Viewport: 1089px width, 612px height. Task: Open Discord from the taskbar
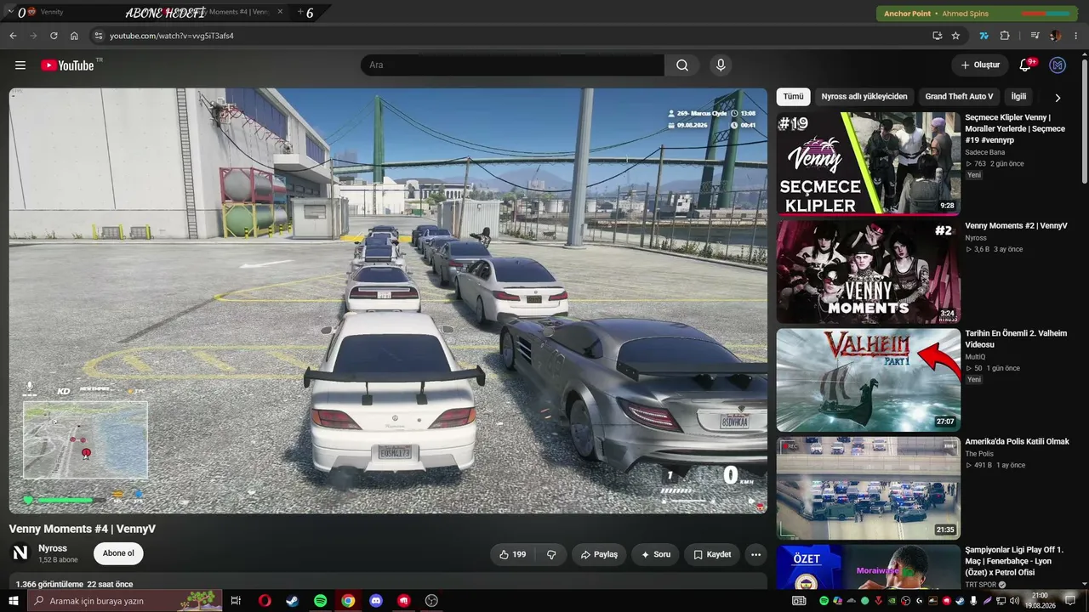tap(376, 601)
